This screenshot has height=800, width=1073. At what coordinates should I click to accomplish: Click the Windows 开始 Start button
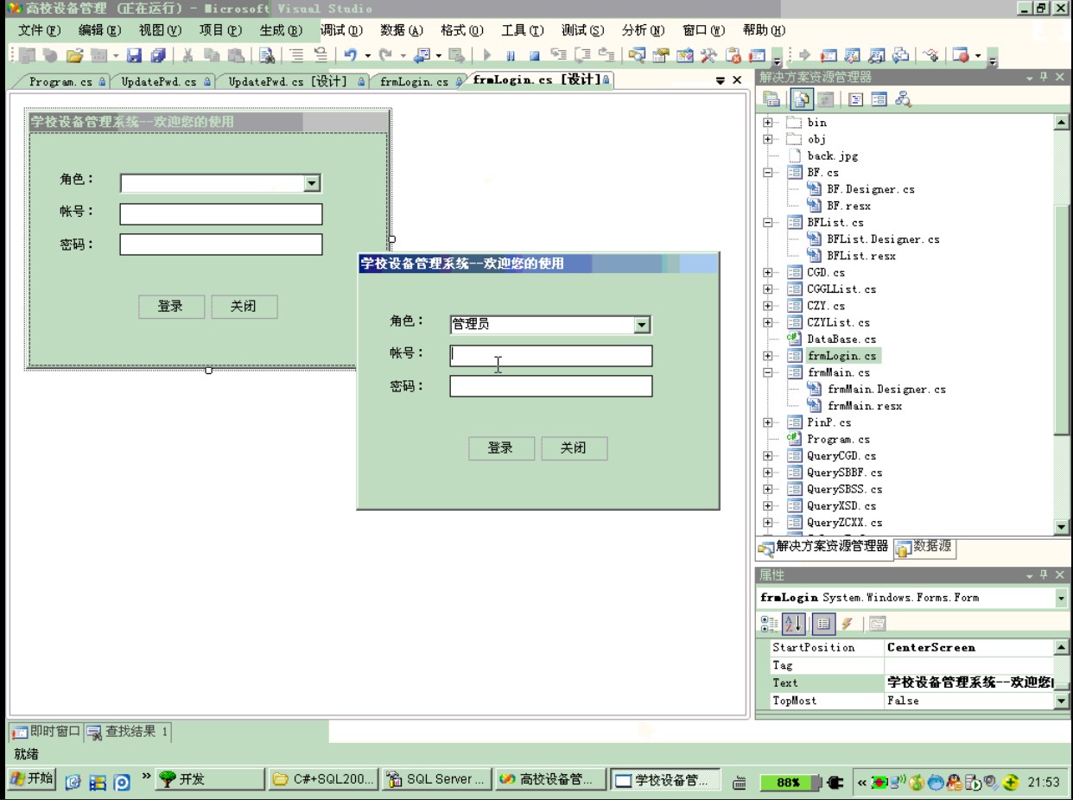tap(30, 780)
